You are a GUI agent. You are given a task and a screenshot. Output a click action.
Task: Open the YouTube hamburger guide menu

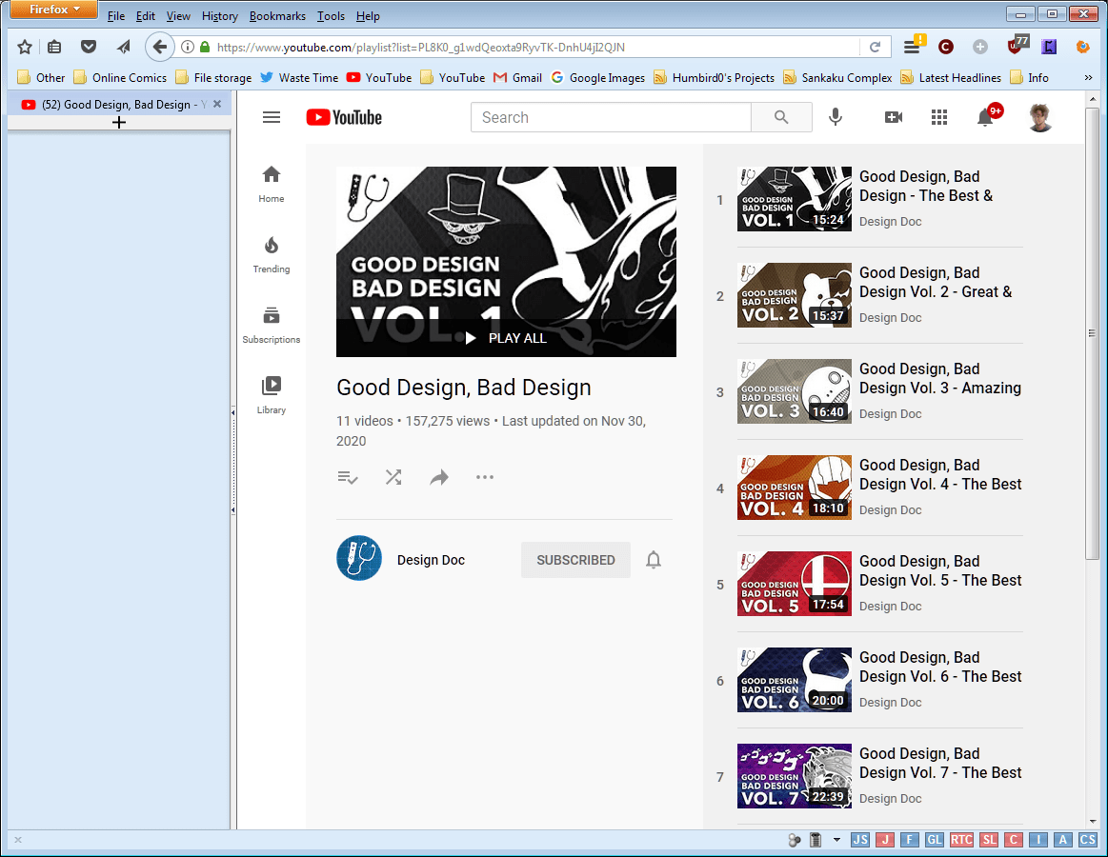click(x=272, y=117)
